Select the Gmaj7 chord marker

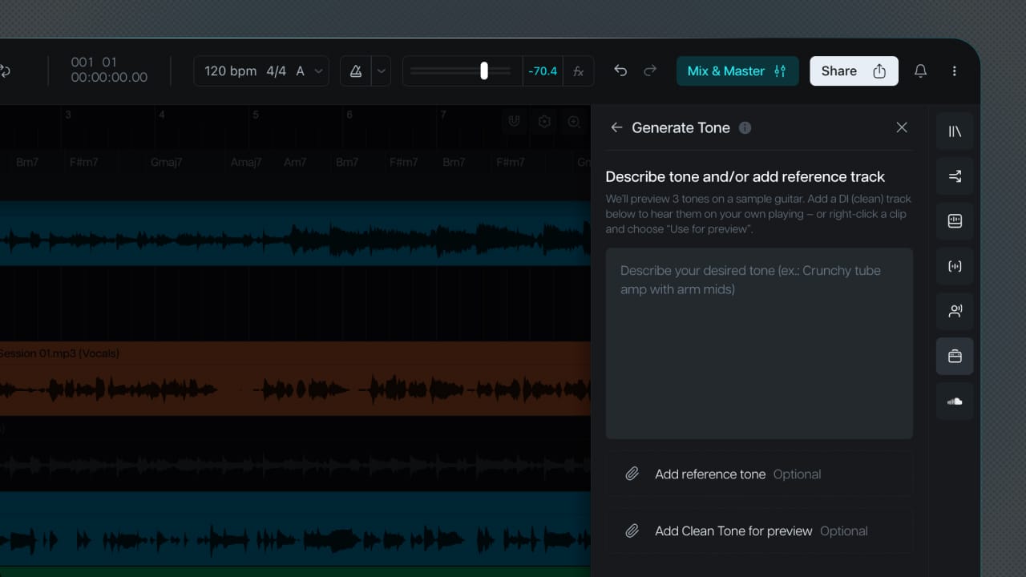tap(166, 162)
